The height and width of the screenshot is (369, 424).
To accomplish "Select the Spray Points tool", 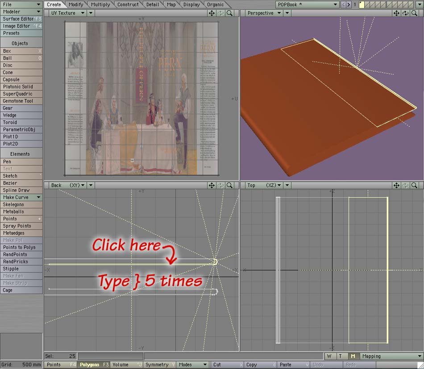I will coord(21,226).
